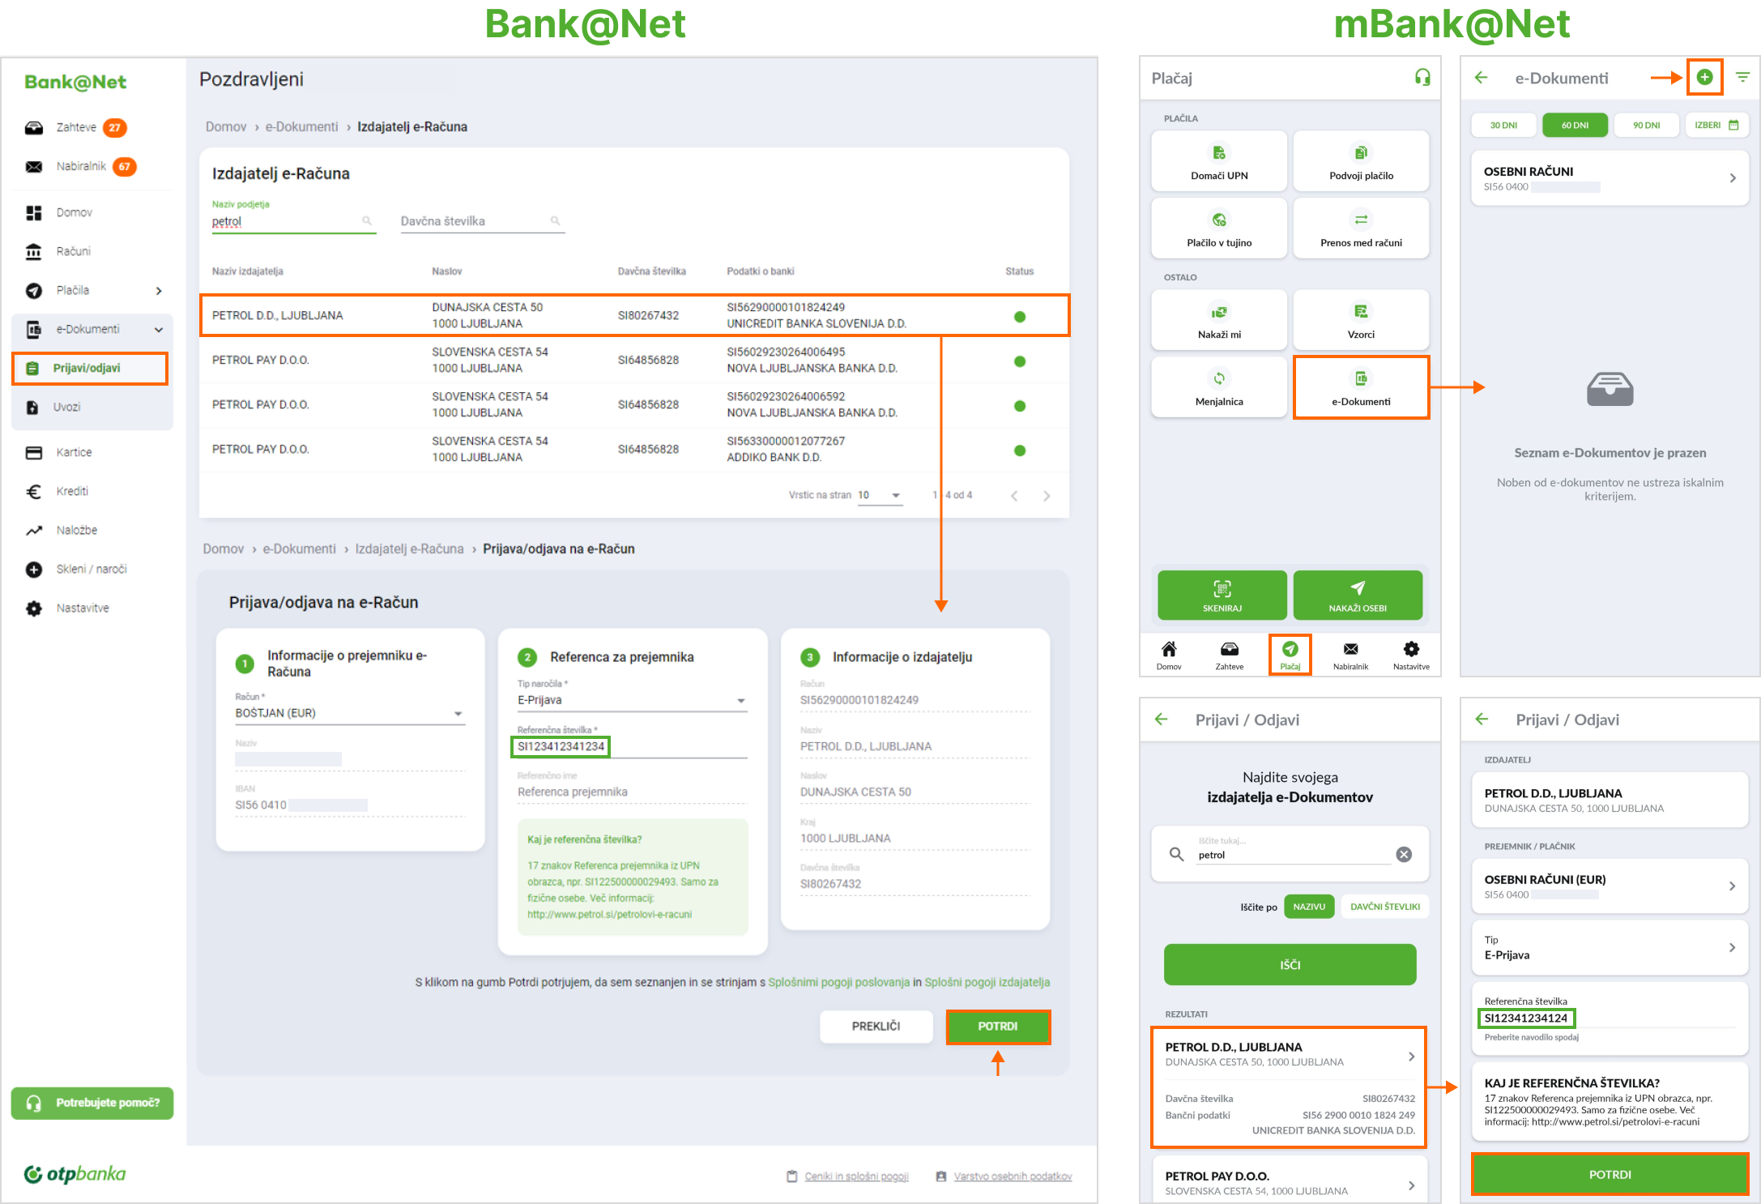Click next page arrow in issuer table

coord(1047,495)
